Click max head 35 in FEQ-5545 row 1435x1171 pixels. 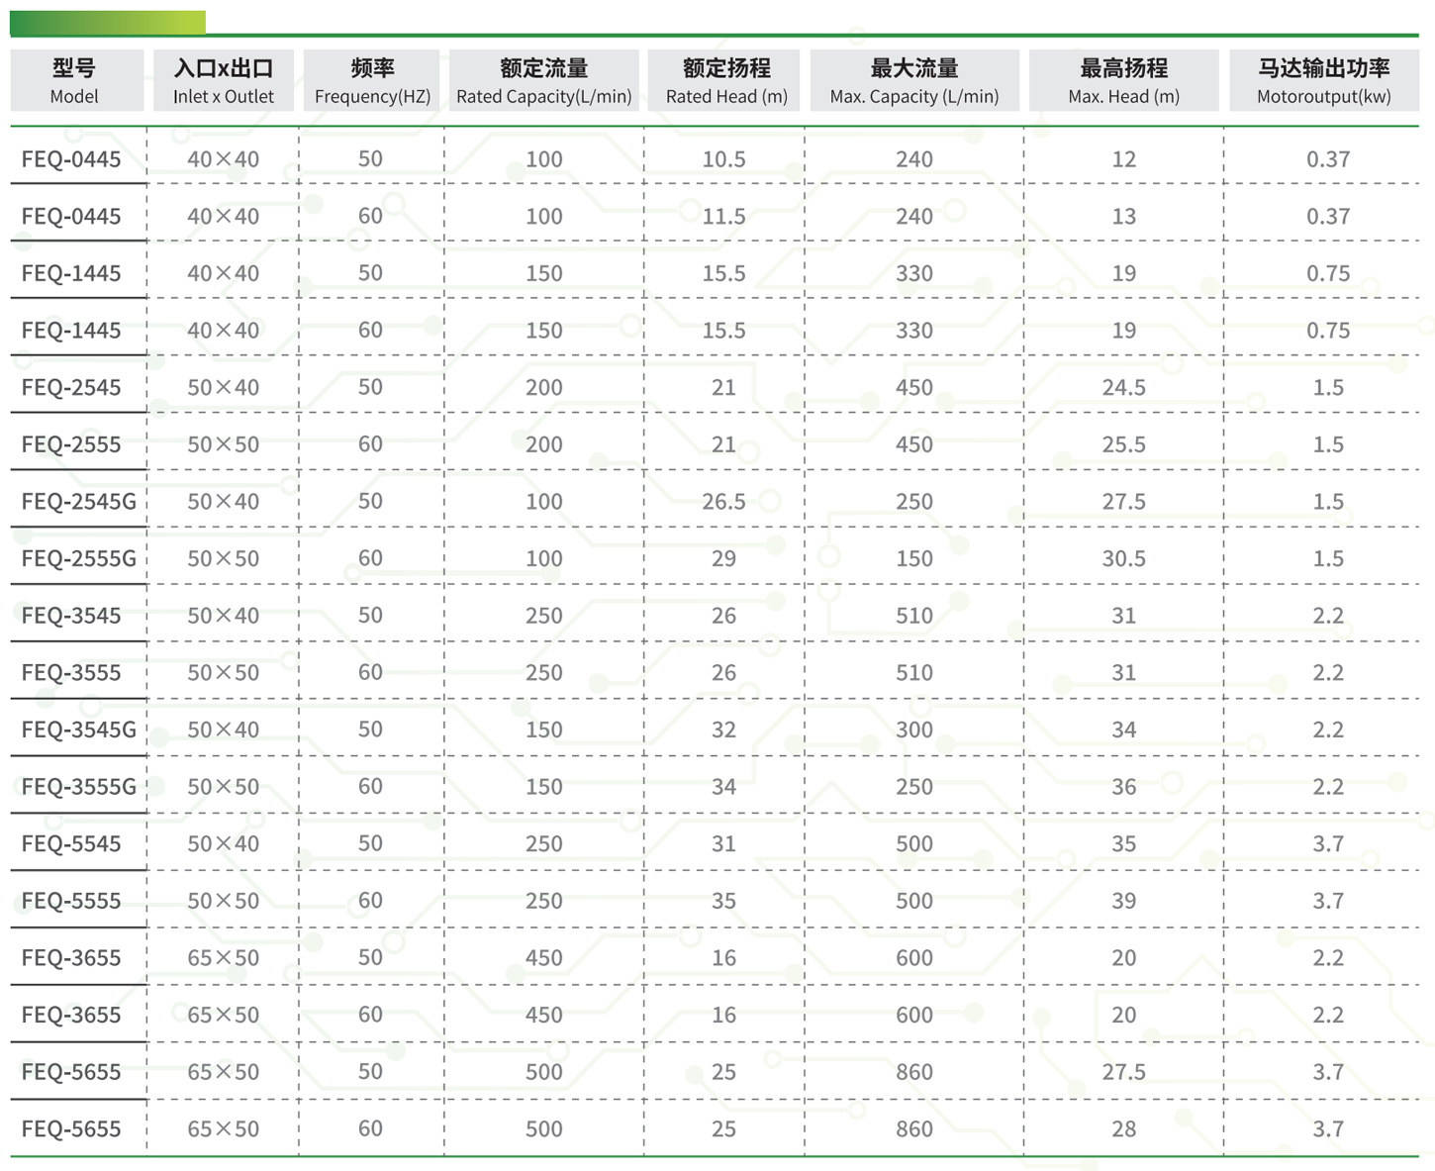(x=1124, y=844)
